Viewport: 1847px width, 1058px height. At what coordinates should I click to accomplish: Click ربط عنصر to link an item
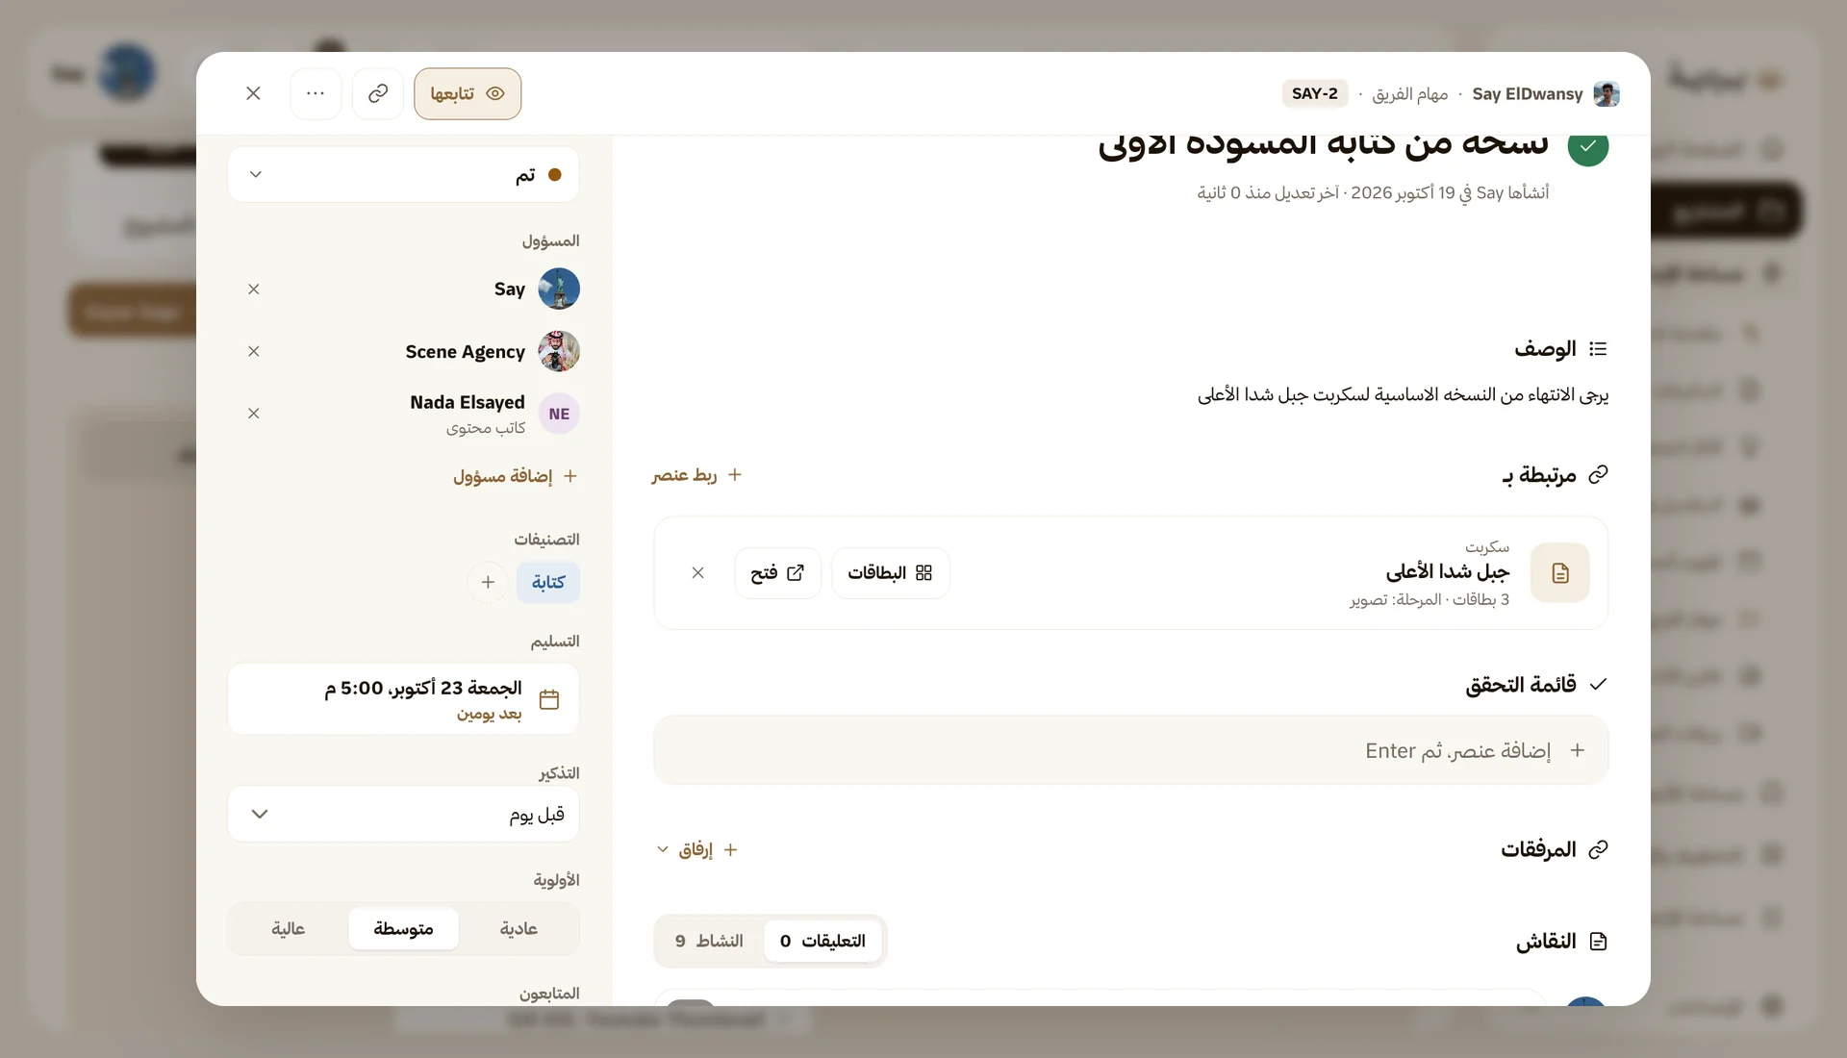point(696,475)
